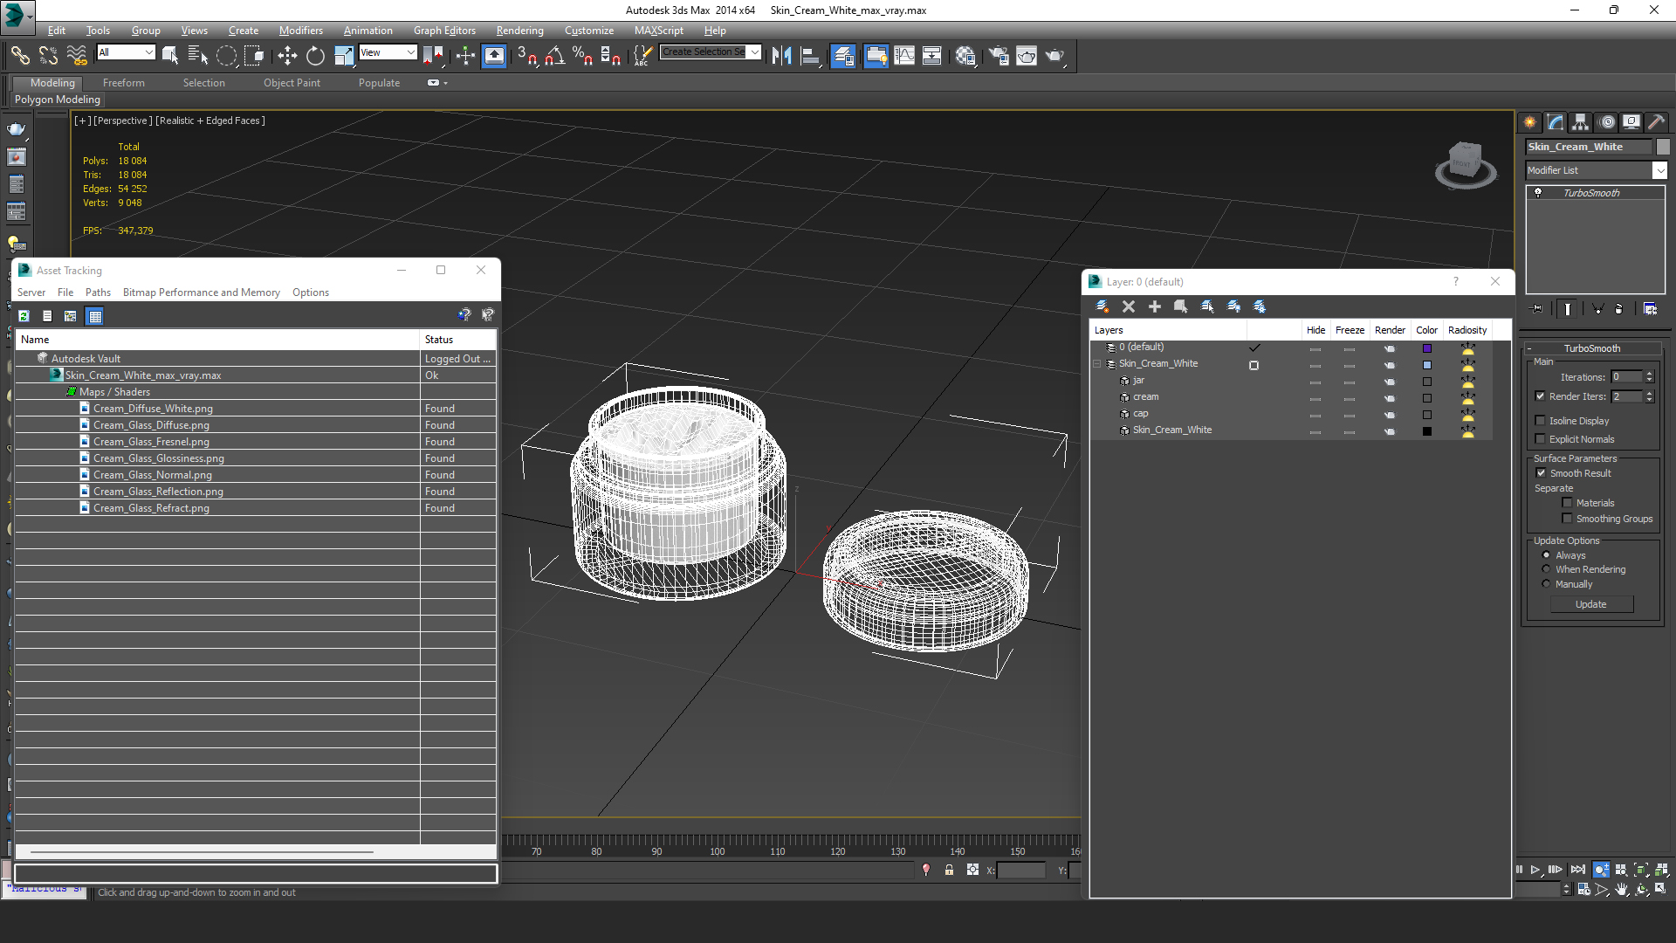Select Cream_Glass_Normal.png in asset list
Image resolution: width=1676 pixels, height=943 pixels.
(x=152, y=475)
